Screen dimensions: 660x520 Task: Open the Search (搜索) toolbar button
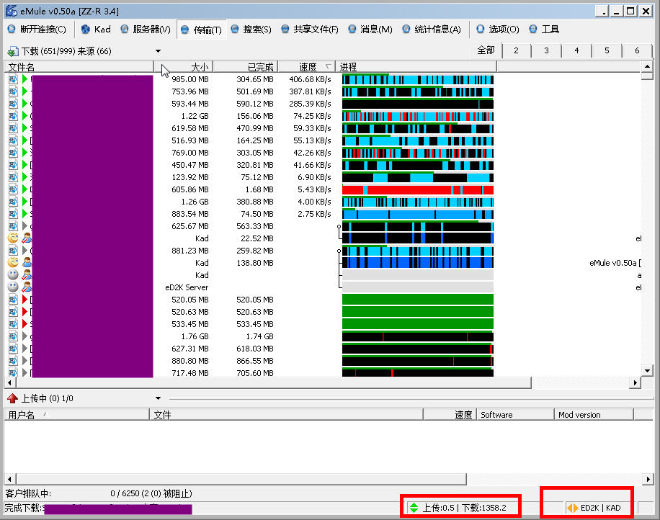pos(251,29)
